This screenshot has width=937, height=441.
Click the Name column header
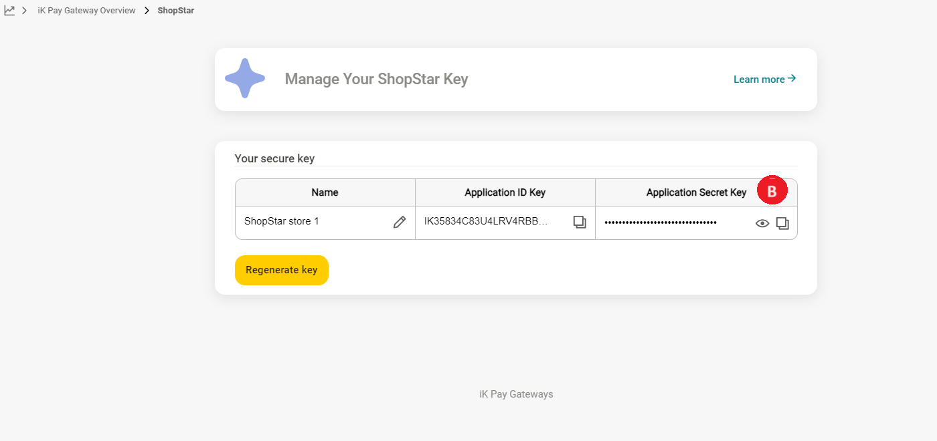coord(325,192)
